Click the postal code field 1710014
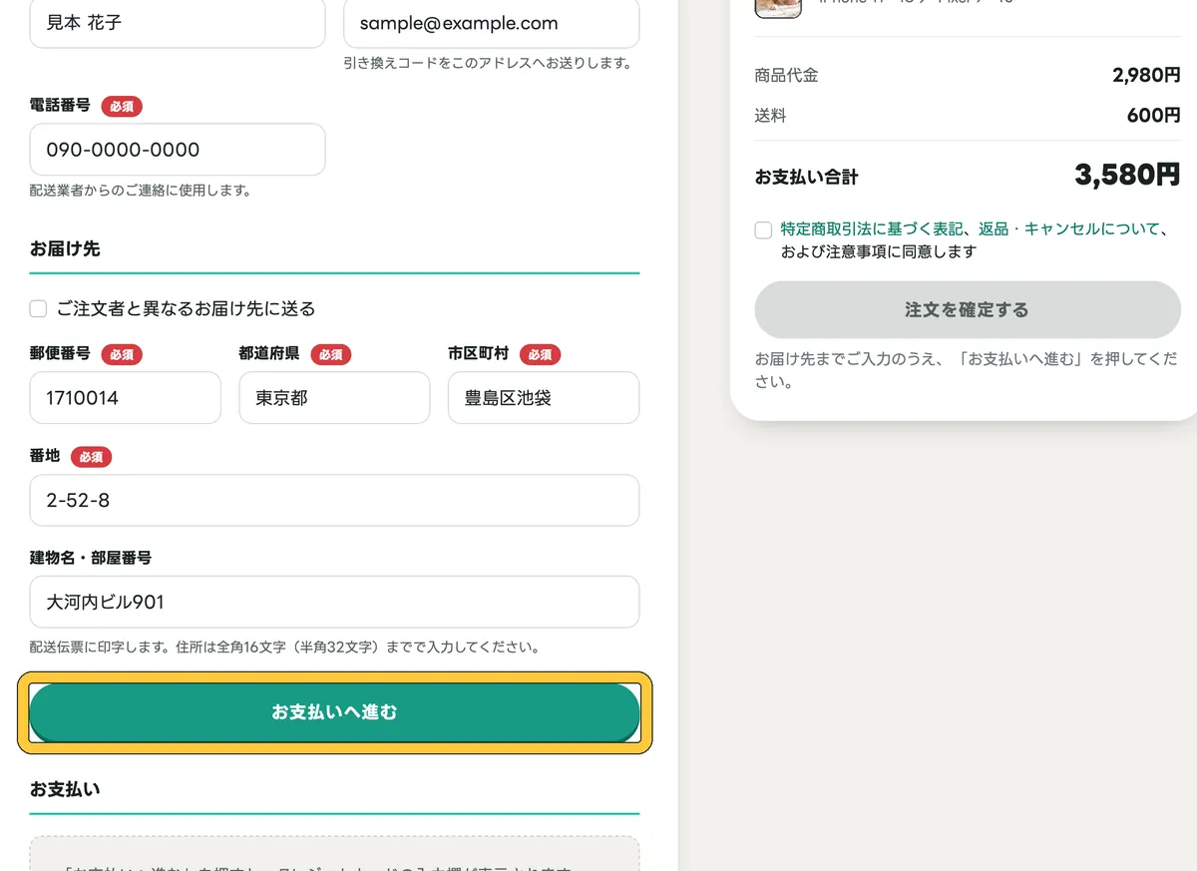The height and width of the screenshot is (871, 1197). pos(126,398)
